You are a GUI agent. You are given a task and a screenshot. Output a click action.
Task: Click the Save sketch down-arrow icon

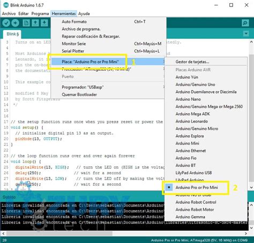44,23
